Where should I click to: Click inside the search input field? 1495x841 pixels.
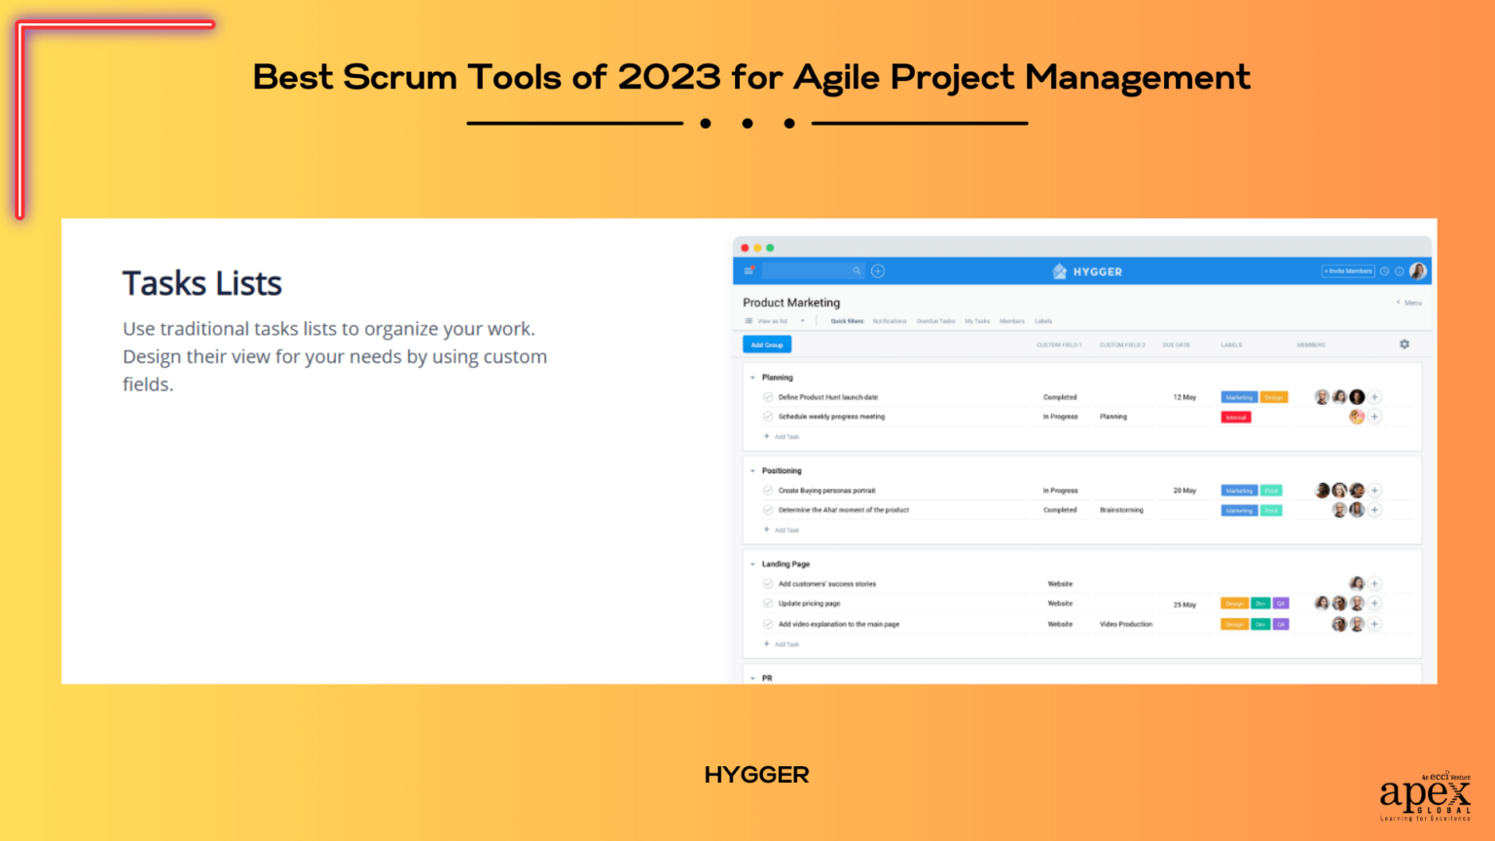tap(812, 272)
